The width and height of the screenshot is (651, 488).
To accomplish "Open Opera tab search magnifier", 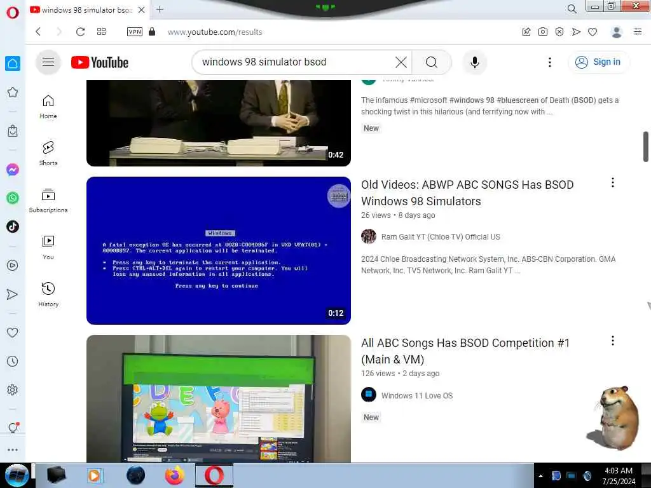I will click(x=572, y=9).
